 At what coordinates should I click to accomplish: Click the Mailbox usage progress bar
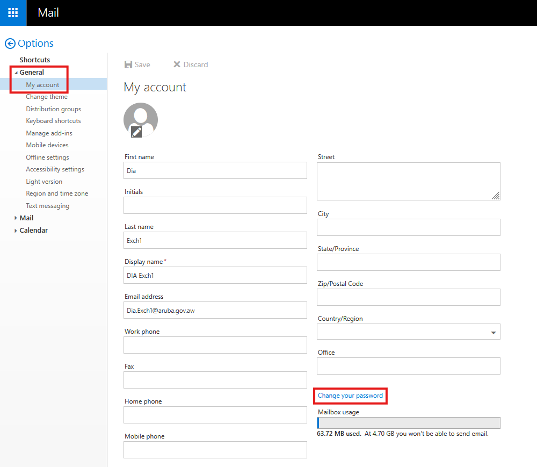click(409, 423)
